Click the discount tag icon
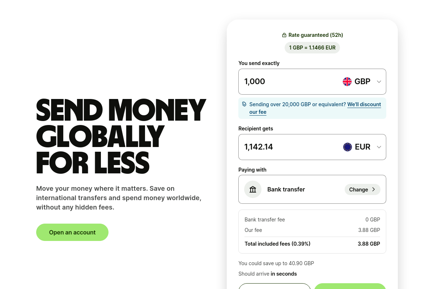 244,104
